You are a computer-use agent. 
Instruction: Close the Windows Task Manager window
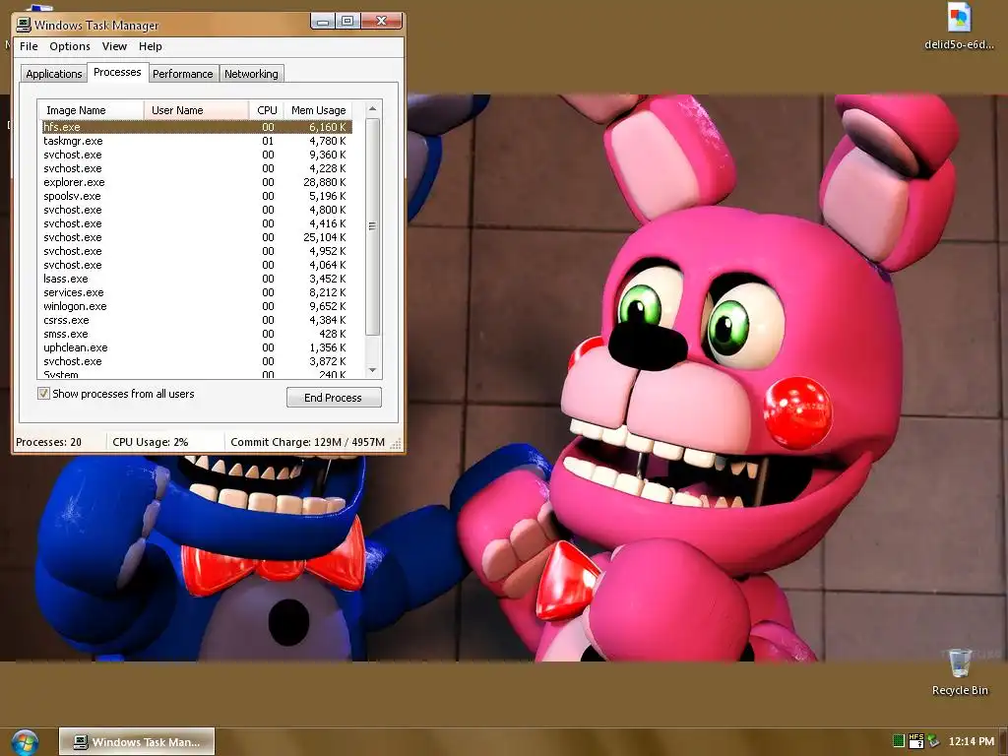pyautogui.click(x=381, y=22)
